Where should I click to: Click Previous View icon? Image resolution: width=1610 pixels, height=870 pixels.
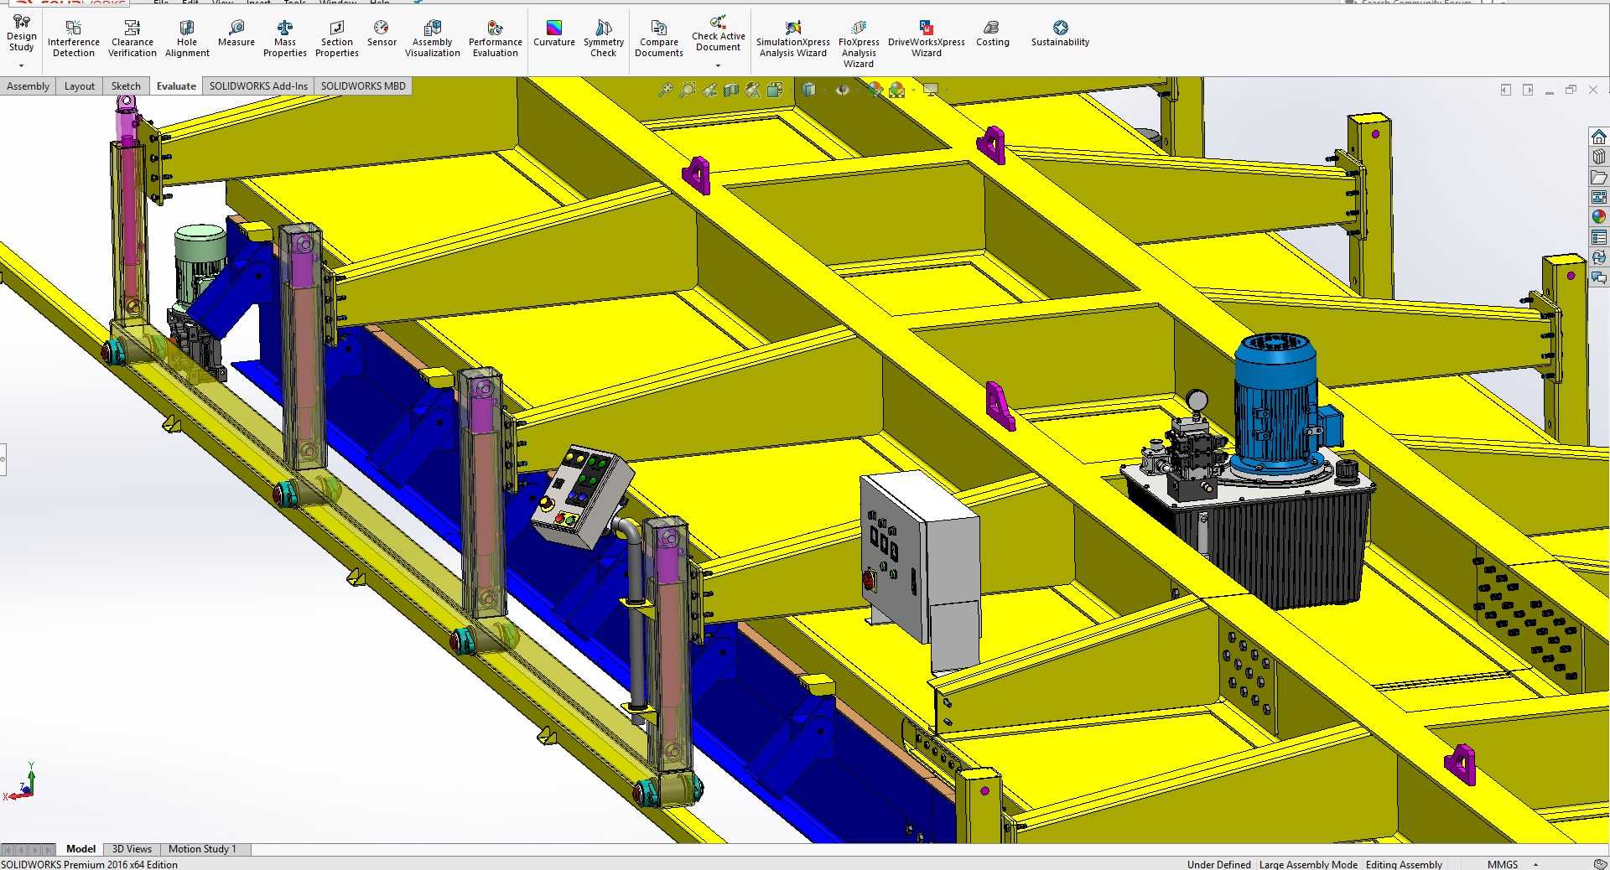[709, 90]
